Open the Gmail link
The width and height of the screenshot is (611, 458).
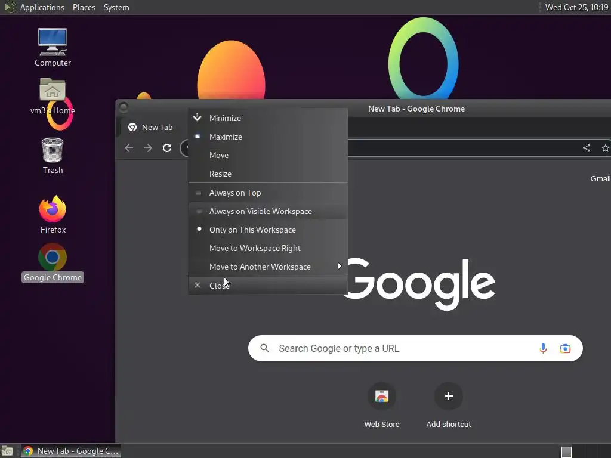tap(600, 178)
